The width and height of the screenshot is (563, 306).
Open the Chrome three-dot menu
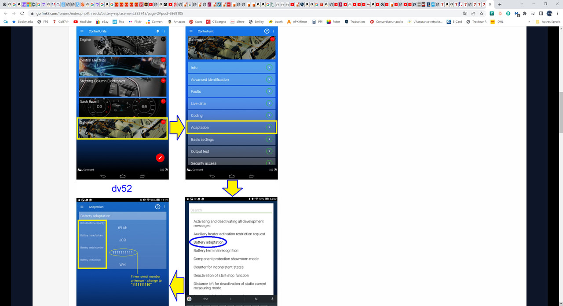[557, 14]
